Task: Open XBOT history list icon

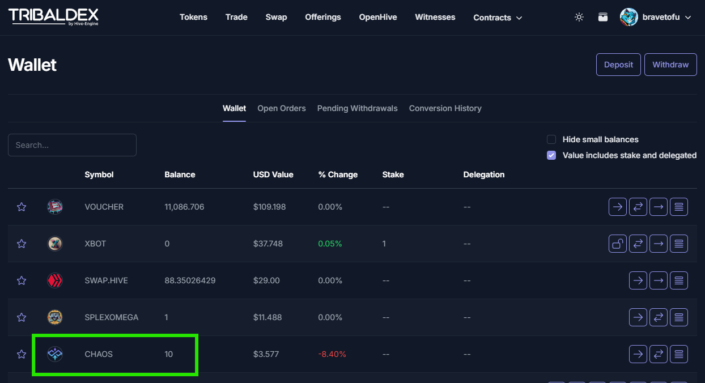Action: [x=679, y=244]
